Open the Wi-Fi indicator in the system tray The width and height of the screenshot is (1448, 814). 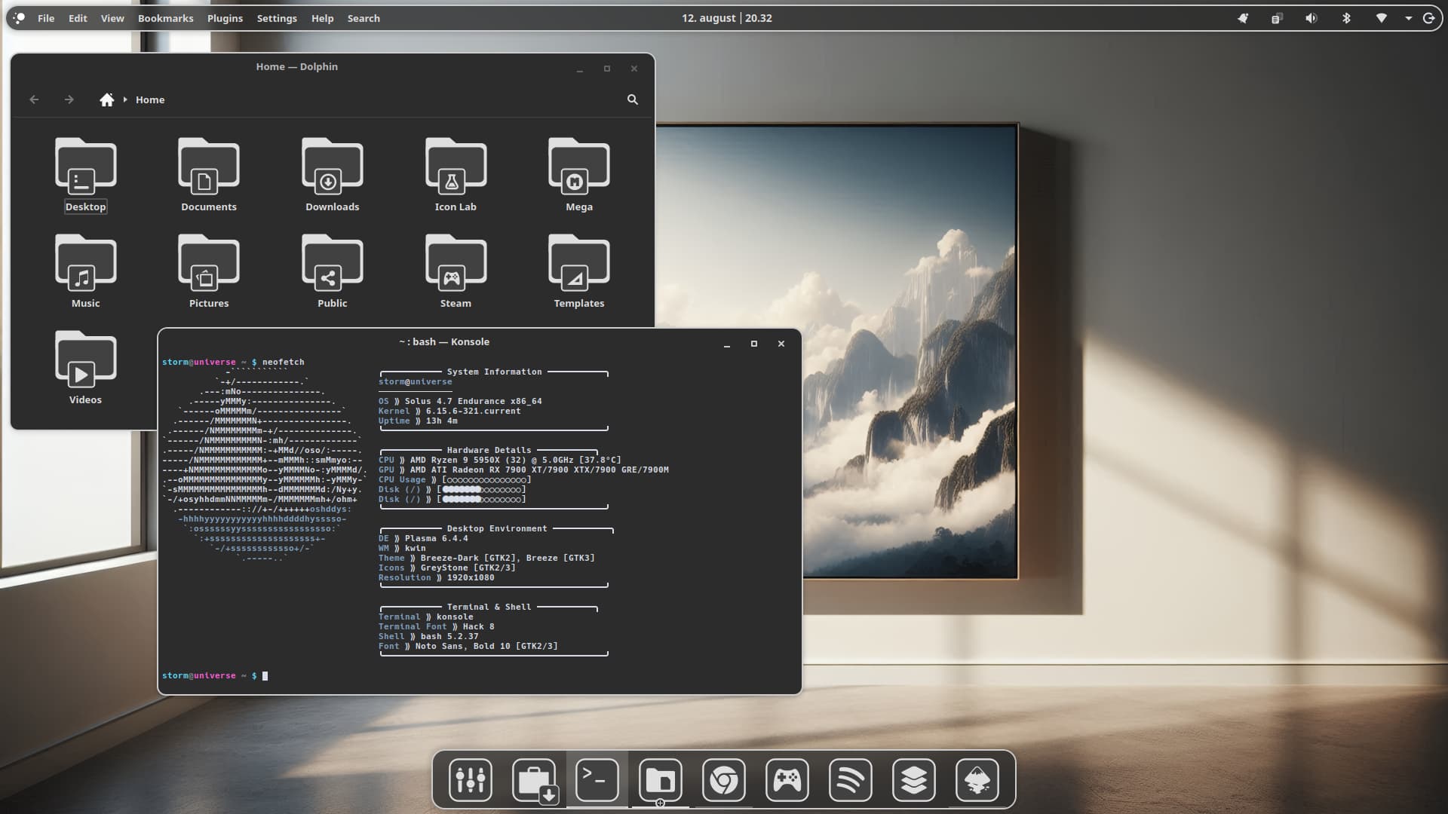[1382, 17]
